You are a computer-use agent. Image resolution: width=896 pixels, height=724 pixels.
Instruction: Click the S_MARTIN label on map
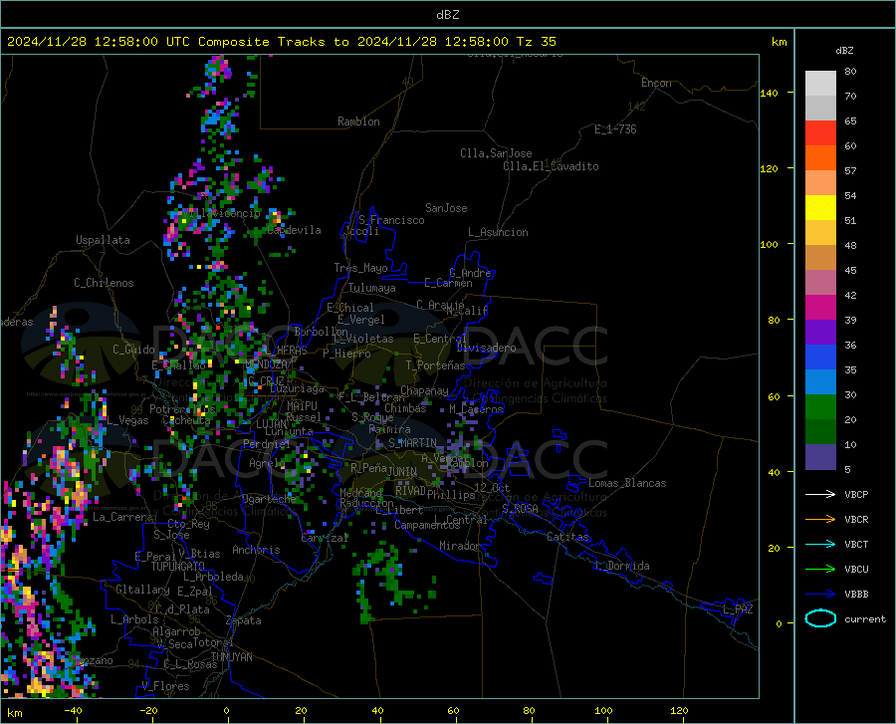tap(412, 443)
